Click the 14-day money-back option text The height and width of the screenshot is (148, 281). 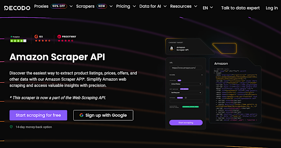click(34, 127)
